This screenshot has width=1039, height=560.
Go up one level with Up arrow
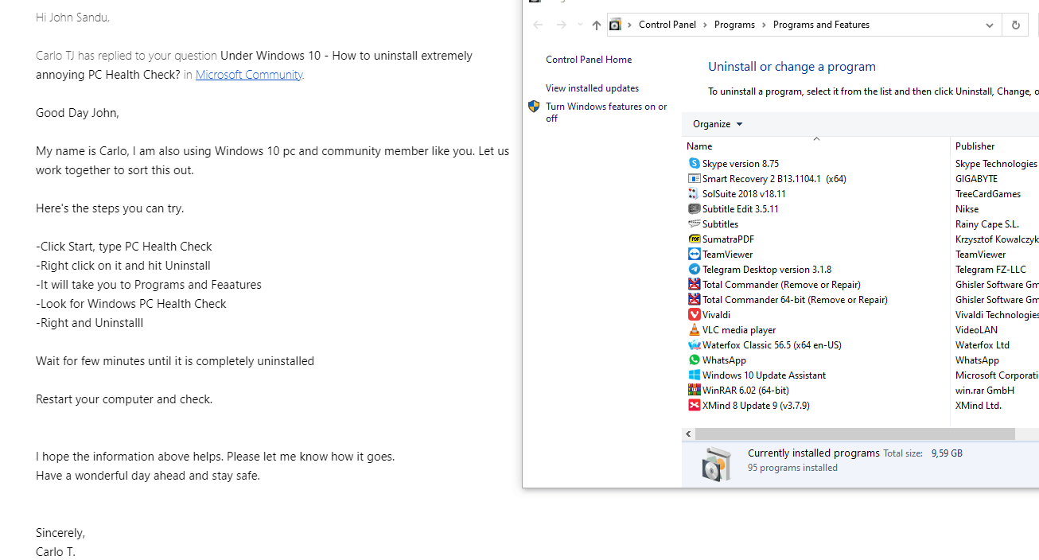(596, 25)
